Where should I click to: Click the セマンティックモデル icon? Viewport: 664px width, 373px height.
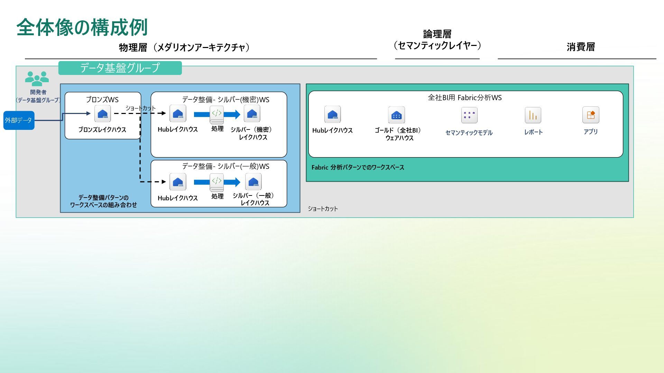pyautogui.click(x=469, y=115)
